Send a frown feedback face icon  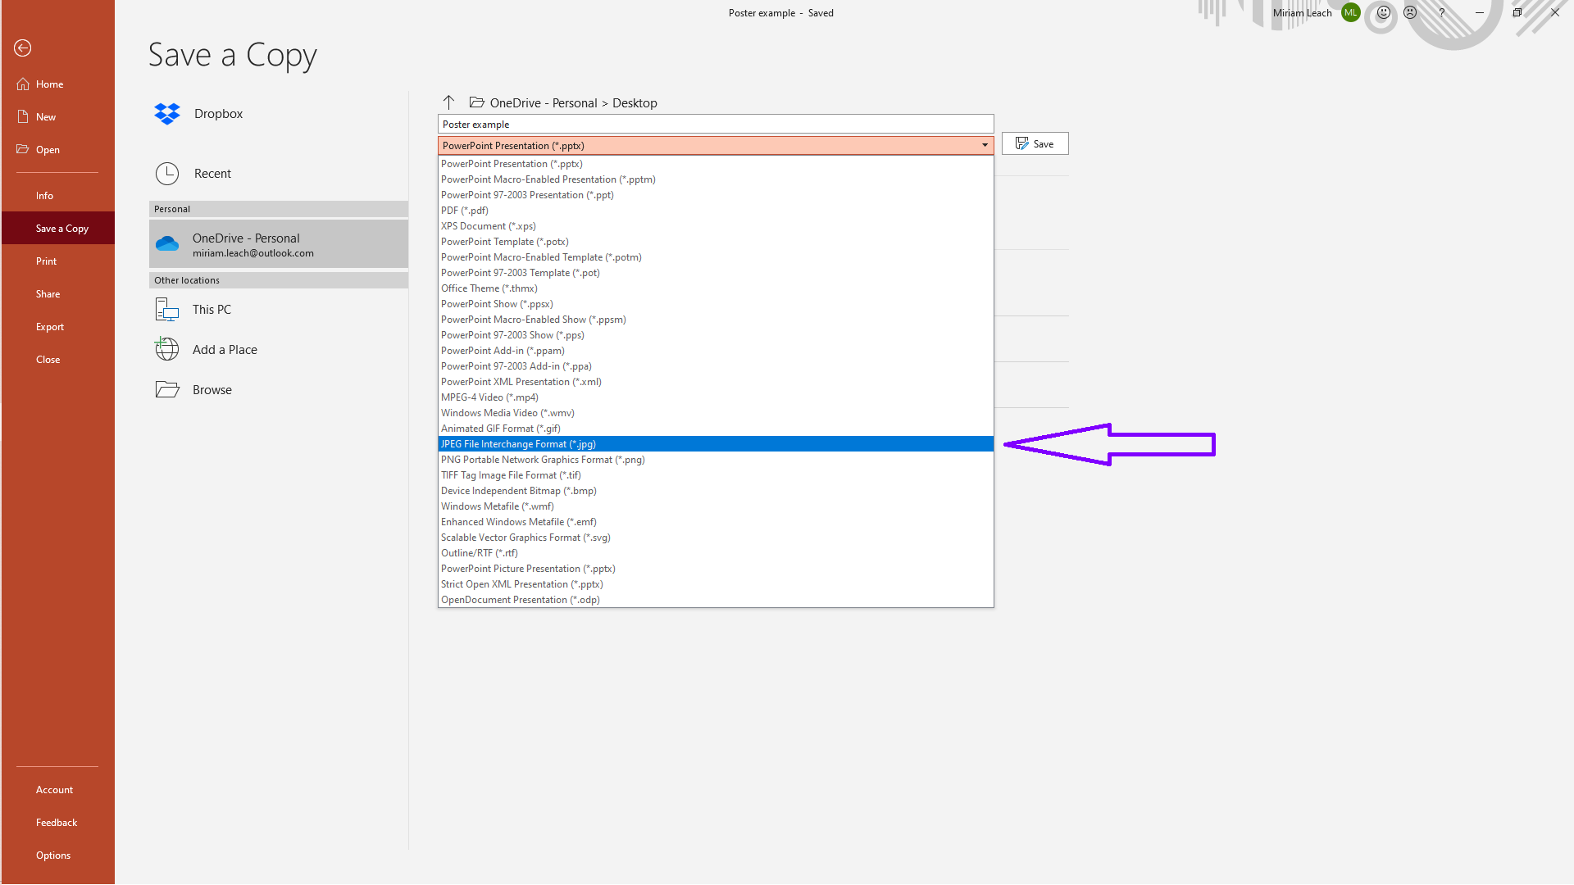1410,12
